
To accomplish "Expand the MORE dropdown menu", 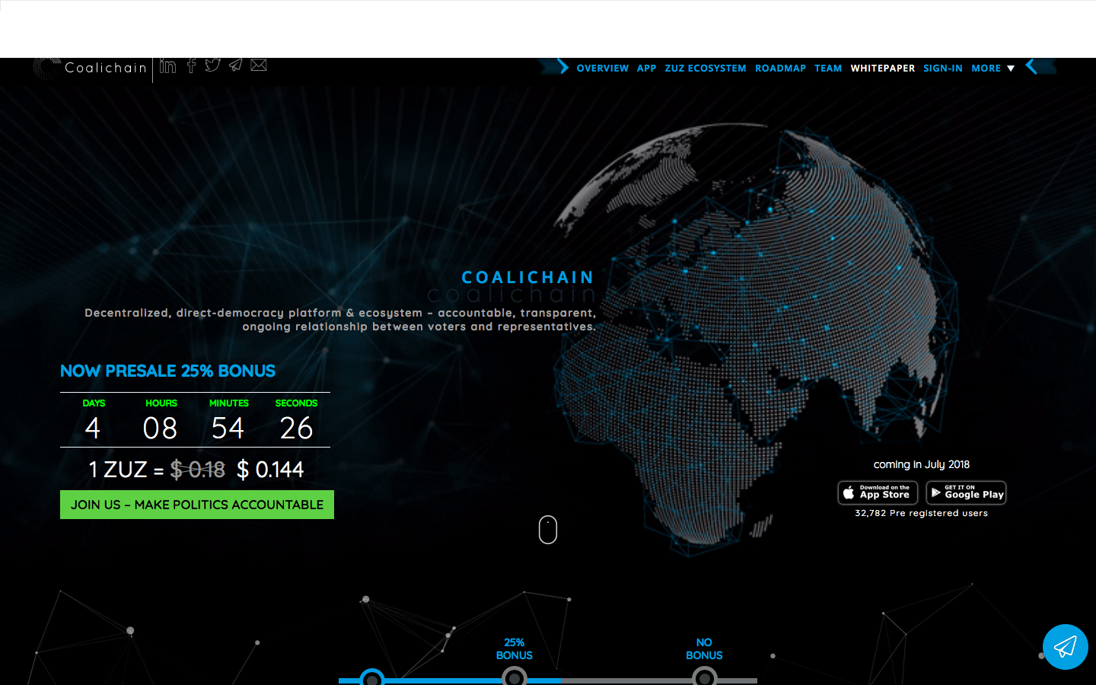I will 993,68.
